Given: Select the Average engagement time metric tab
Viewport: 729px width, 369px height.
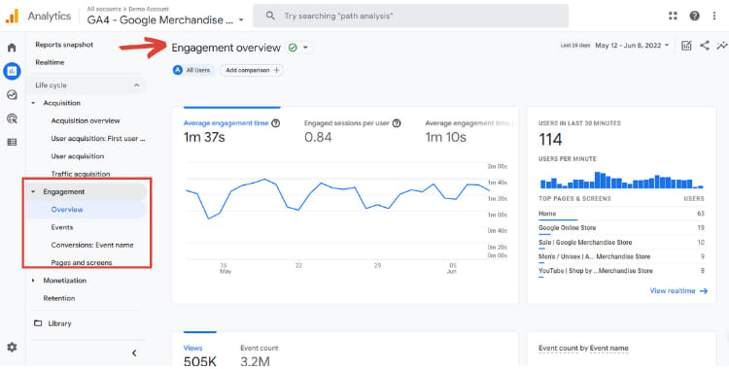Looking at the screenshot, I should 231,131.
